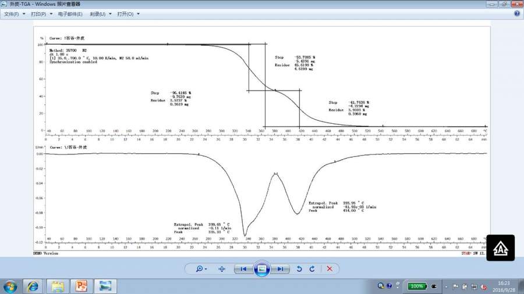Click the taskbar clock showing 16:23
The image size is (524, 294).
coord(504,286)
